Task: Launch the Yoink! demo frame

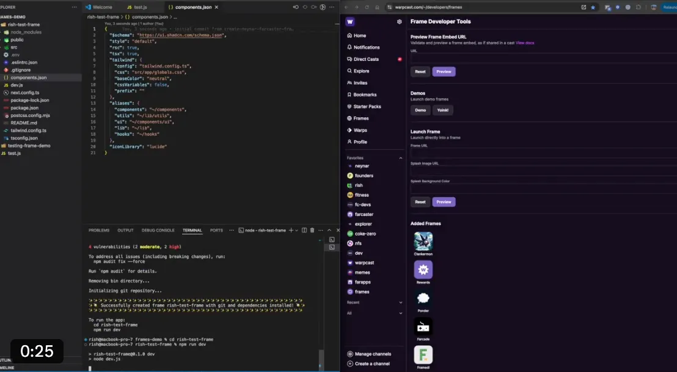Action: 442,110
